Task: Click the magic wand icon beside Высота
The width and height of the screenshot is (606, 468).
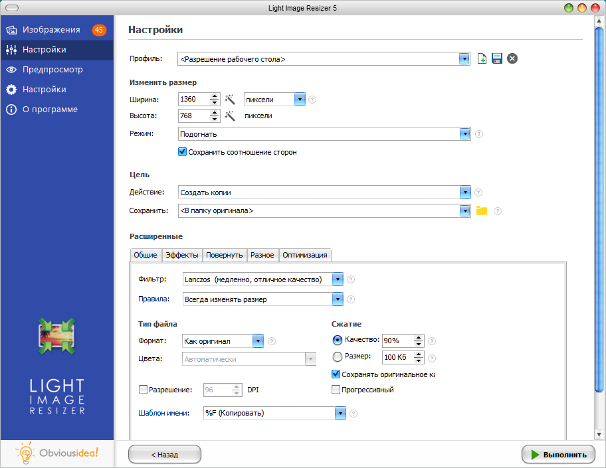Action: tap(230, 116)
